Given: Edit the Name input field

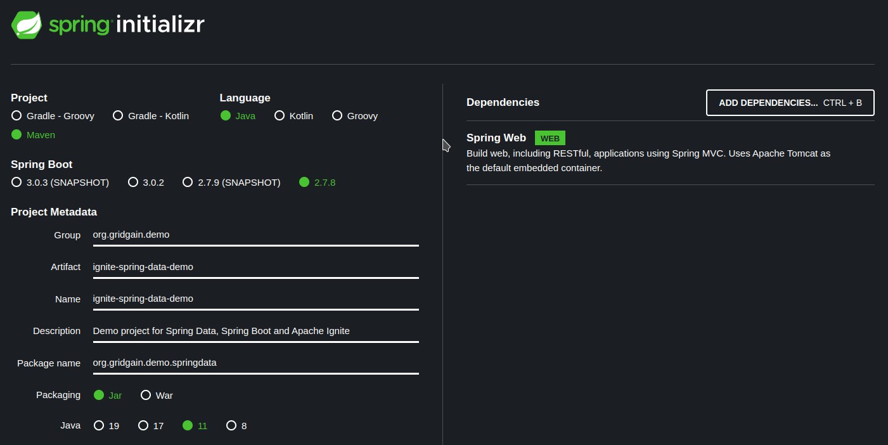Looking at the screenshot, I should coord(256,299).
